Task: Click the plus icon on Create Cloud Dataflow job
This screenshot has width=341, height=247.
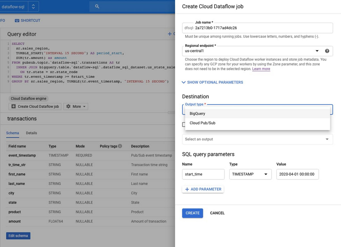Action: 14,106
